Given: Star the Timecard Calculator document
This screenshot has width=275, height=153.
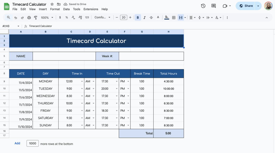Looking at the screenshot, I should click(52, 4).
